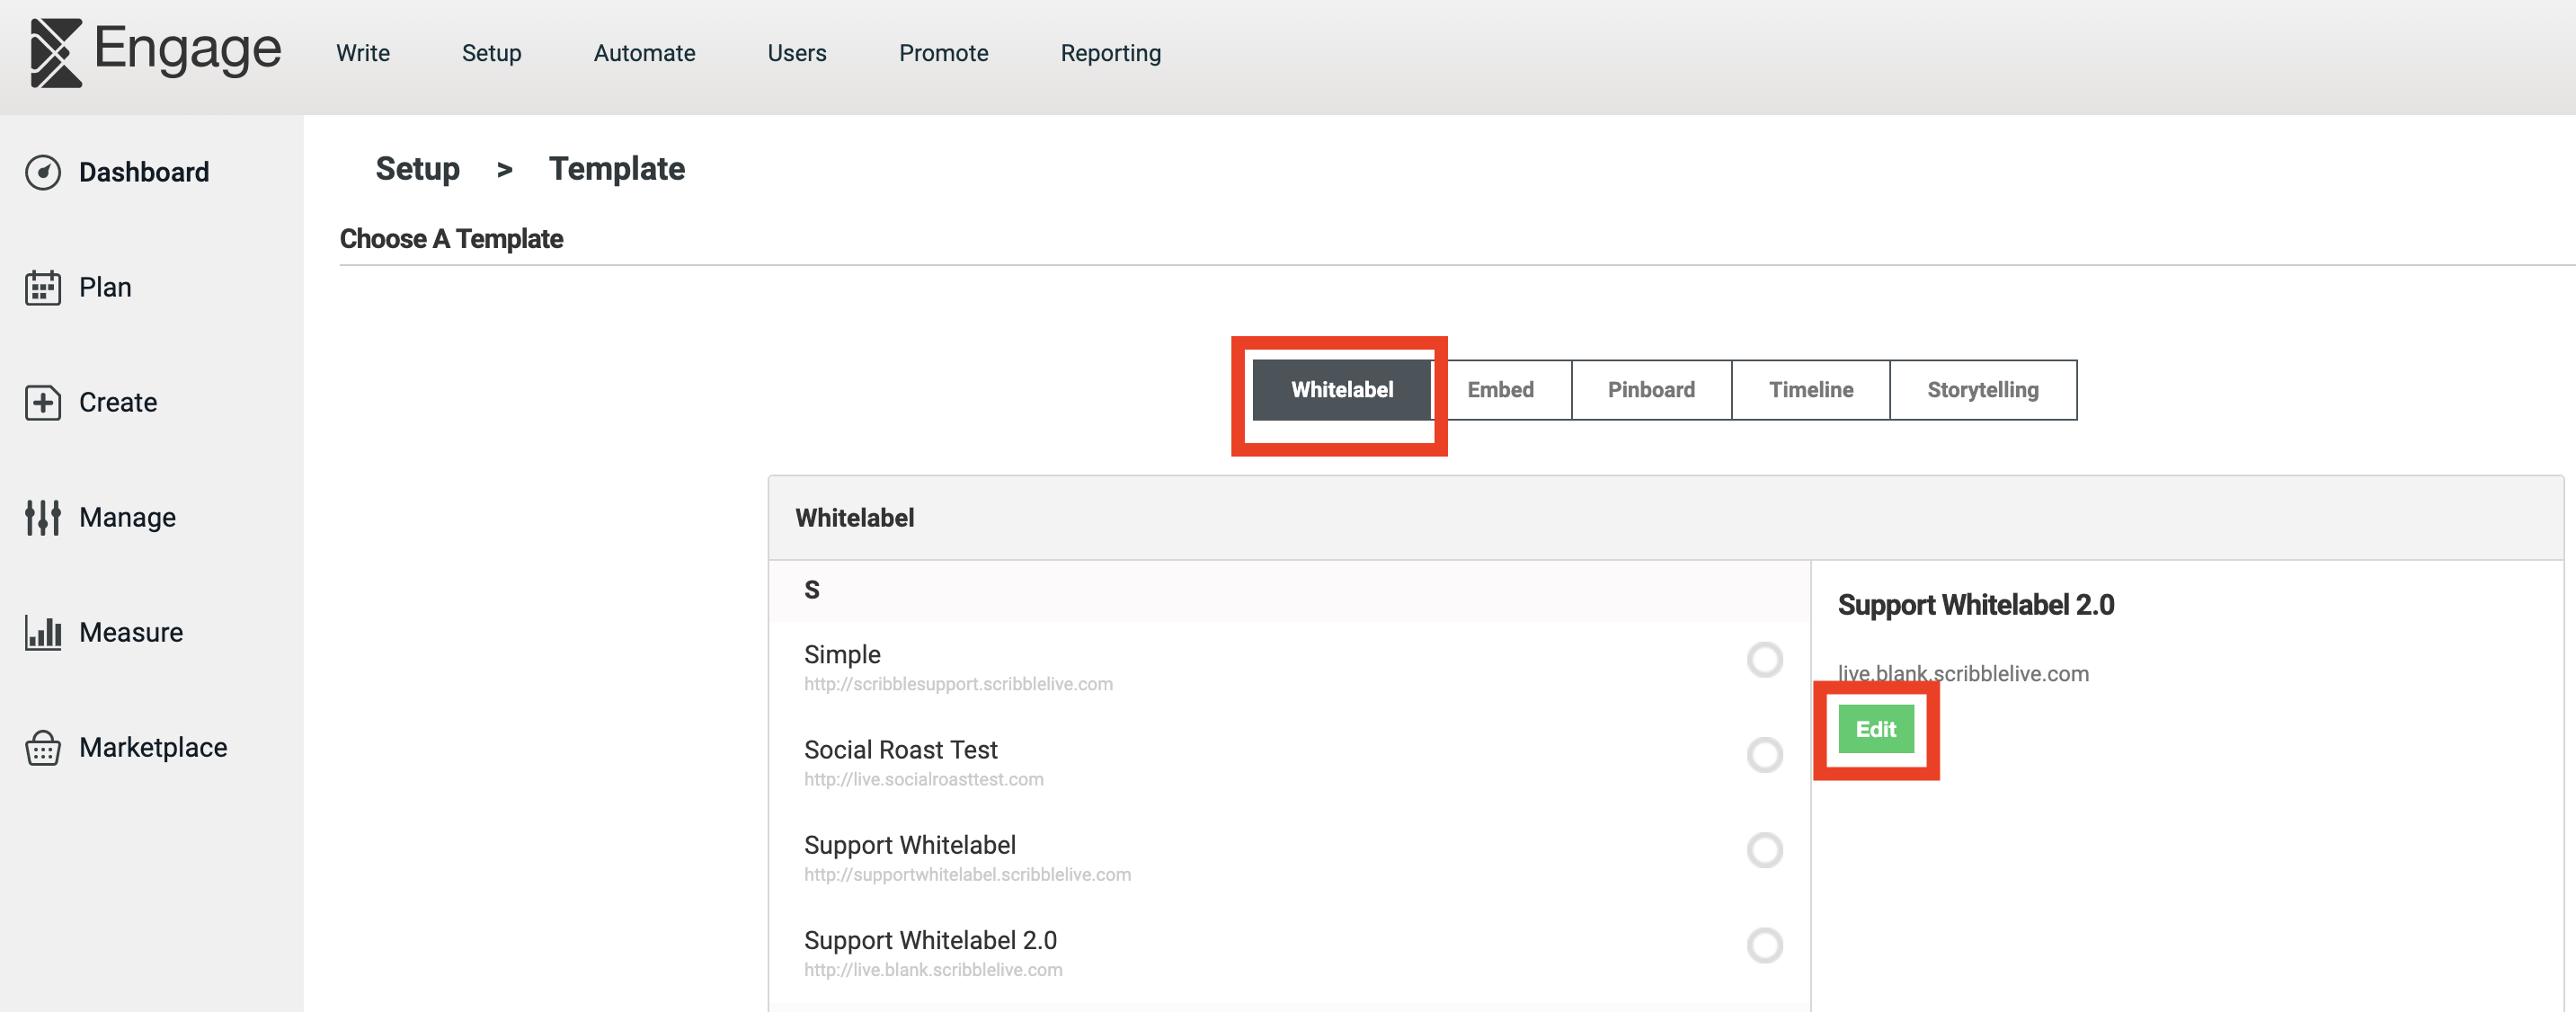Open the Setup menu in top bar
This screenshot has width=2576, height=1012.
pyautogui.click(x=491, y=53)
